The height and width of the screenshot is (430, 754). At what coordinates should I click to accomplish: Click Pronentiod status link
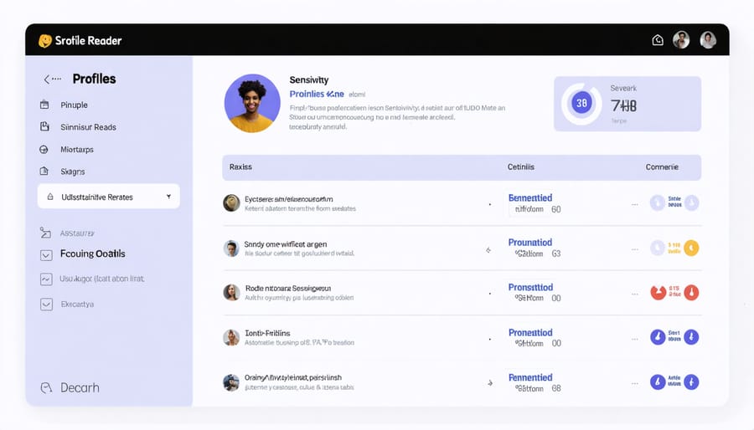tap(530, 332)
